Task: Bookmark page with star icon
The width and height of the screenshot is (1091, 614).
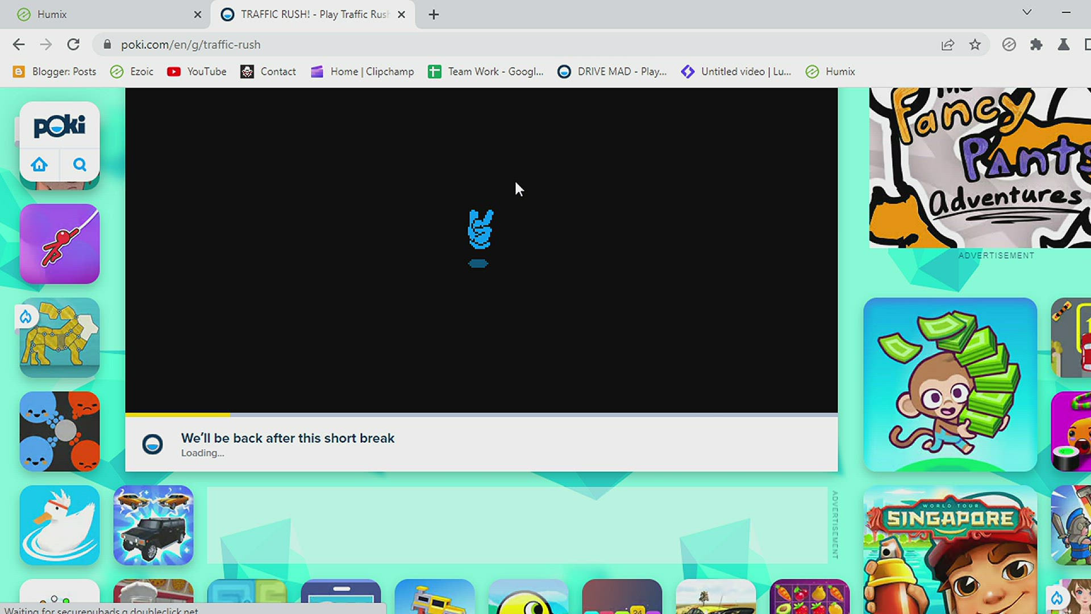Action: click(x=975, y=44)
